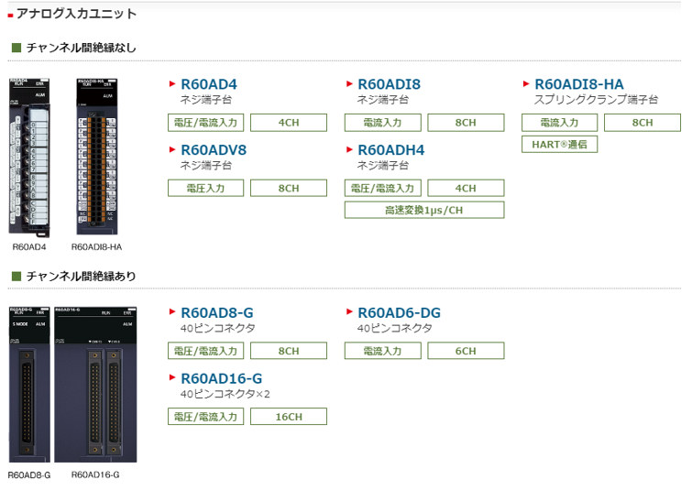Follow the R60AD8-G product link

click(x=216, y=313)
